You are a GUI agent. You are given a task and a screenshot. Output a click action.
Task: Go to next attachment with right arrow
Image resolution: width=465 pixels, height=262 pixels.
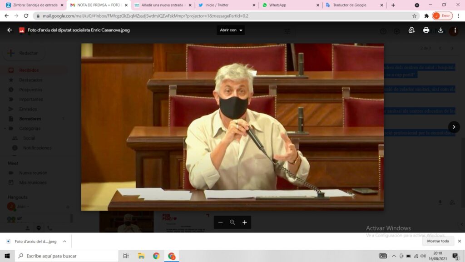point(453,127)
